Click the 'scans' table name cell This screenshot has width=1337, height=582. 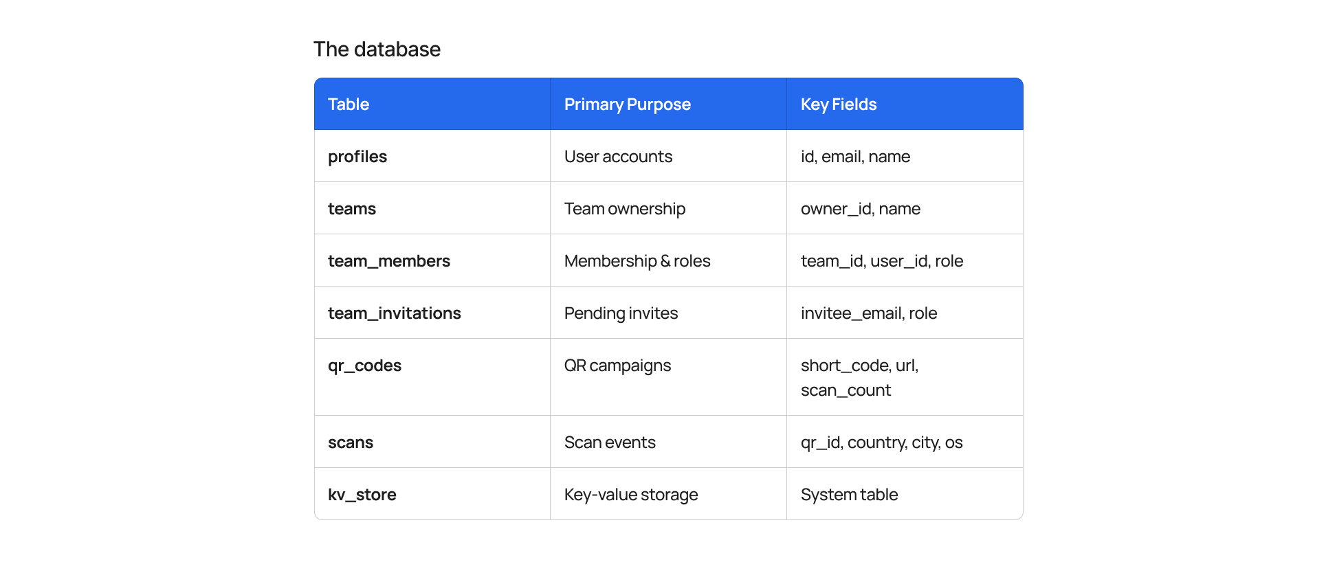[x=432, y=442]
